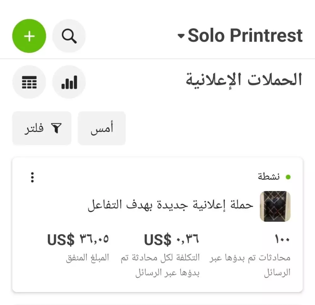Tap the green plus icon to create a campaign
Viewport: 315px width, 305px height.
pyautogui.click(x=29, y=36)
